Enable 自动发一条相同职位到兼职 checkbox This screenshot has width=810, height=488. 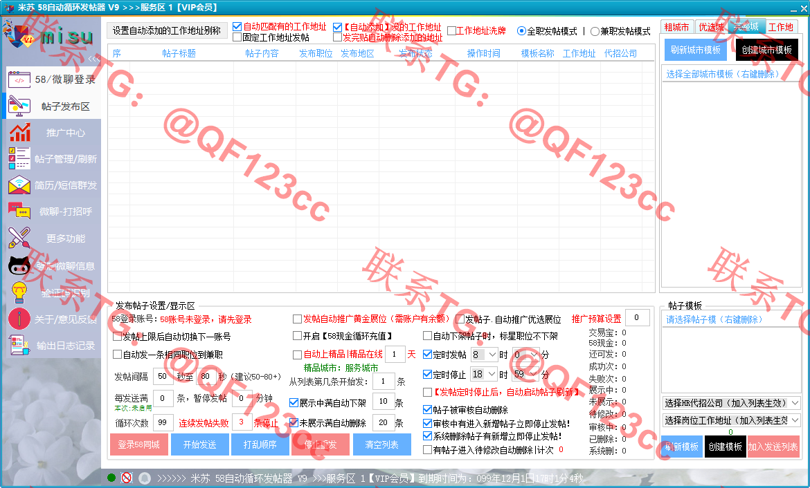(117, 355)
